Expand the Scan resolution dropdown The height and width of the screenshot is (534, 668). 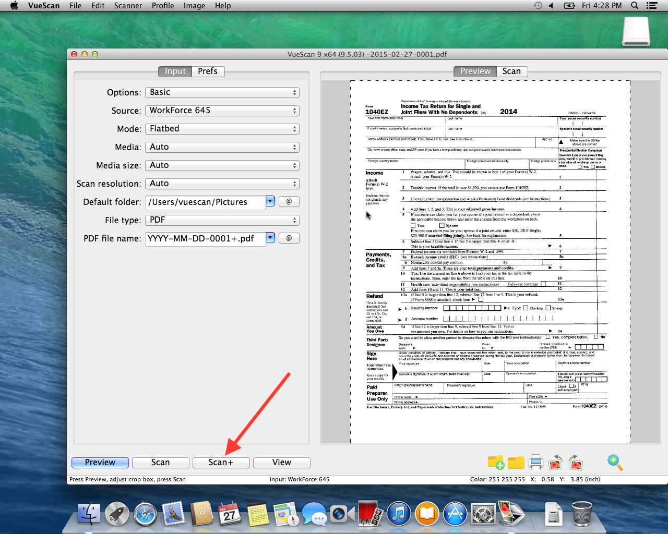tap(222, 184)
